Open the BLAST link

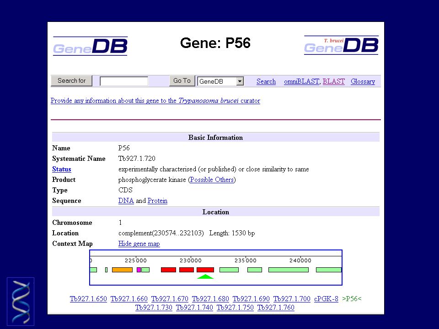pyautogui.click(x=333, y=81)
